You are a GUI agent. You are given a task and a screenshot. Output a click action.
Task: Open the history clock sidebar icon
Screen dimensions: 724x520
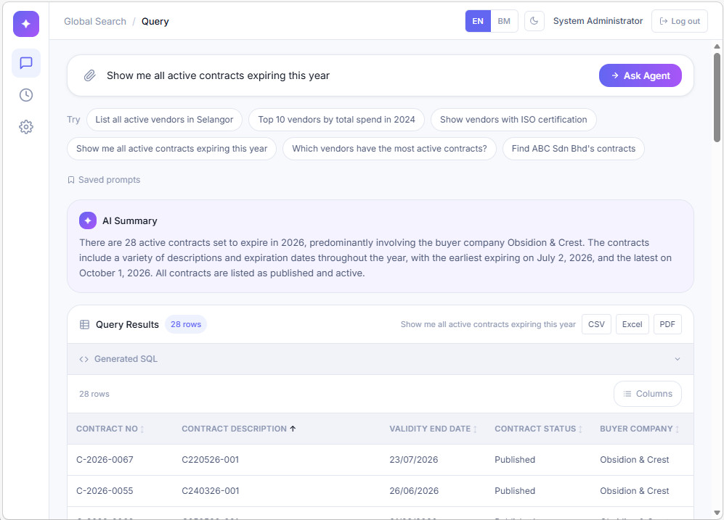(x=26, y=95)
